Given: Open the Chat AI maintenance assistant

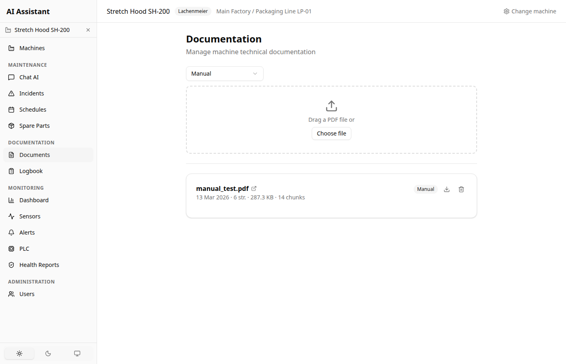Looking at the screenshot, I should pos(29,77).
